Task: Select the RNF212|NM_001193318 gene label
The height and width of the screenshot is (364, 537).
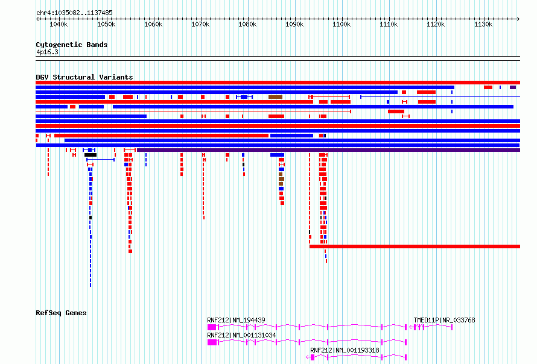Action: pyautogui.click(x=345, y=350)
